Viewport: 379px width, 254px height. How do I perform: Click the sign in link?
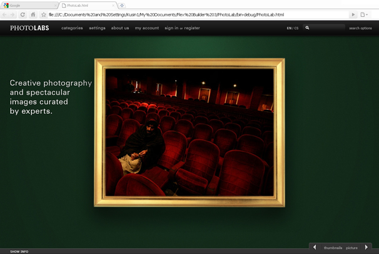pyautogui.click(x=171, y=28)
